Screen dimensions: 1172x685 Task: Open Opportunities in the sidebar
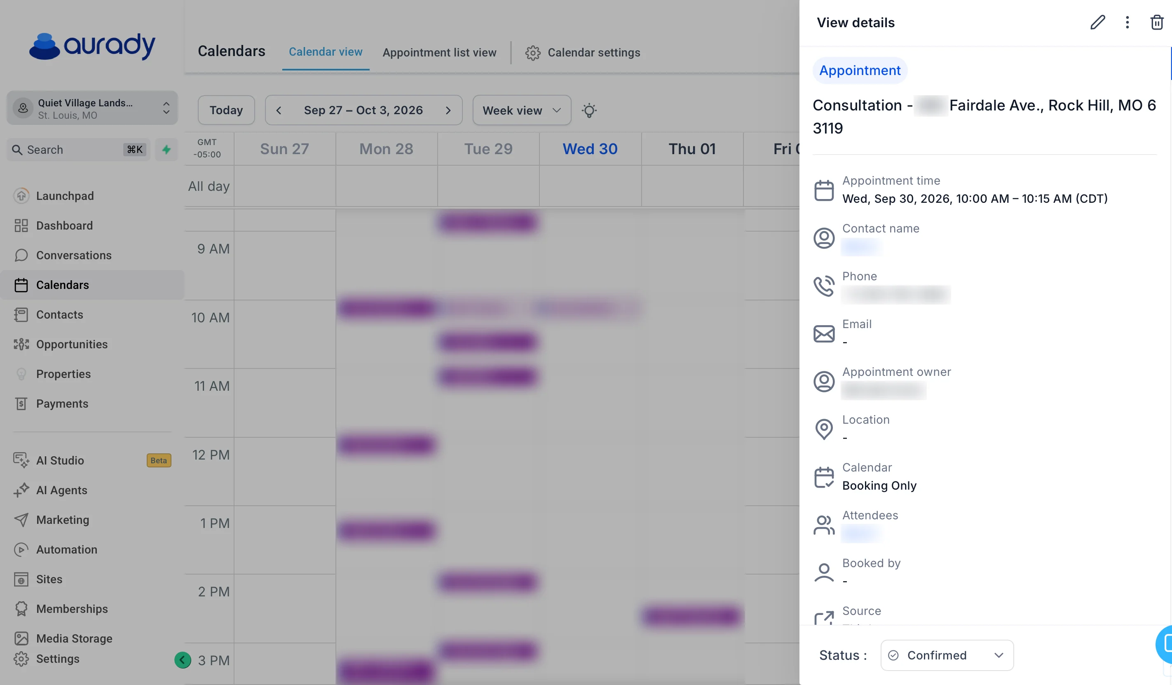pyautogui.click(x=92, y=345)
